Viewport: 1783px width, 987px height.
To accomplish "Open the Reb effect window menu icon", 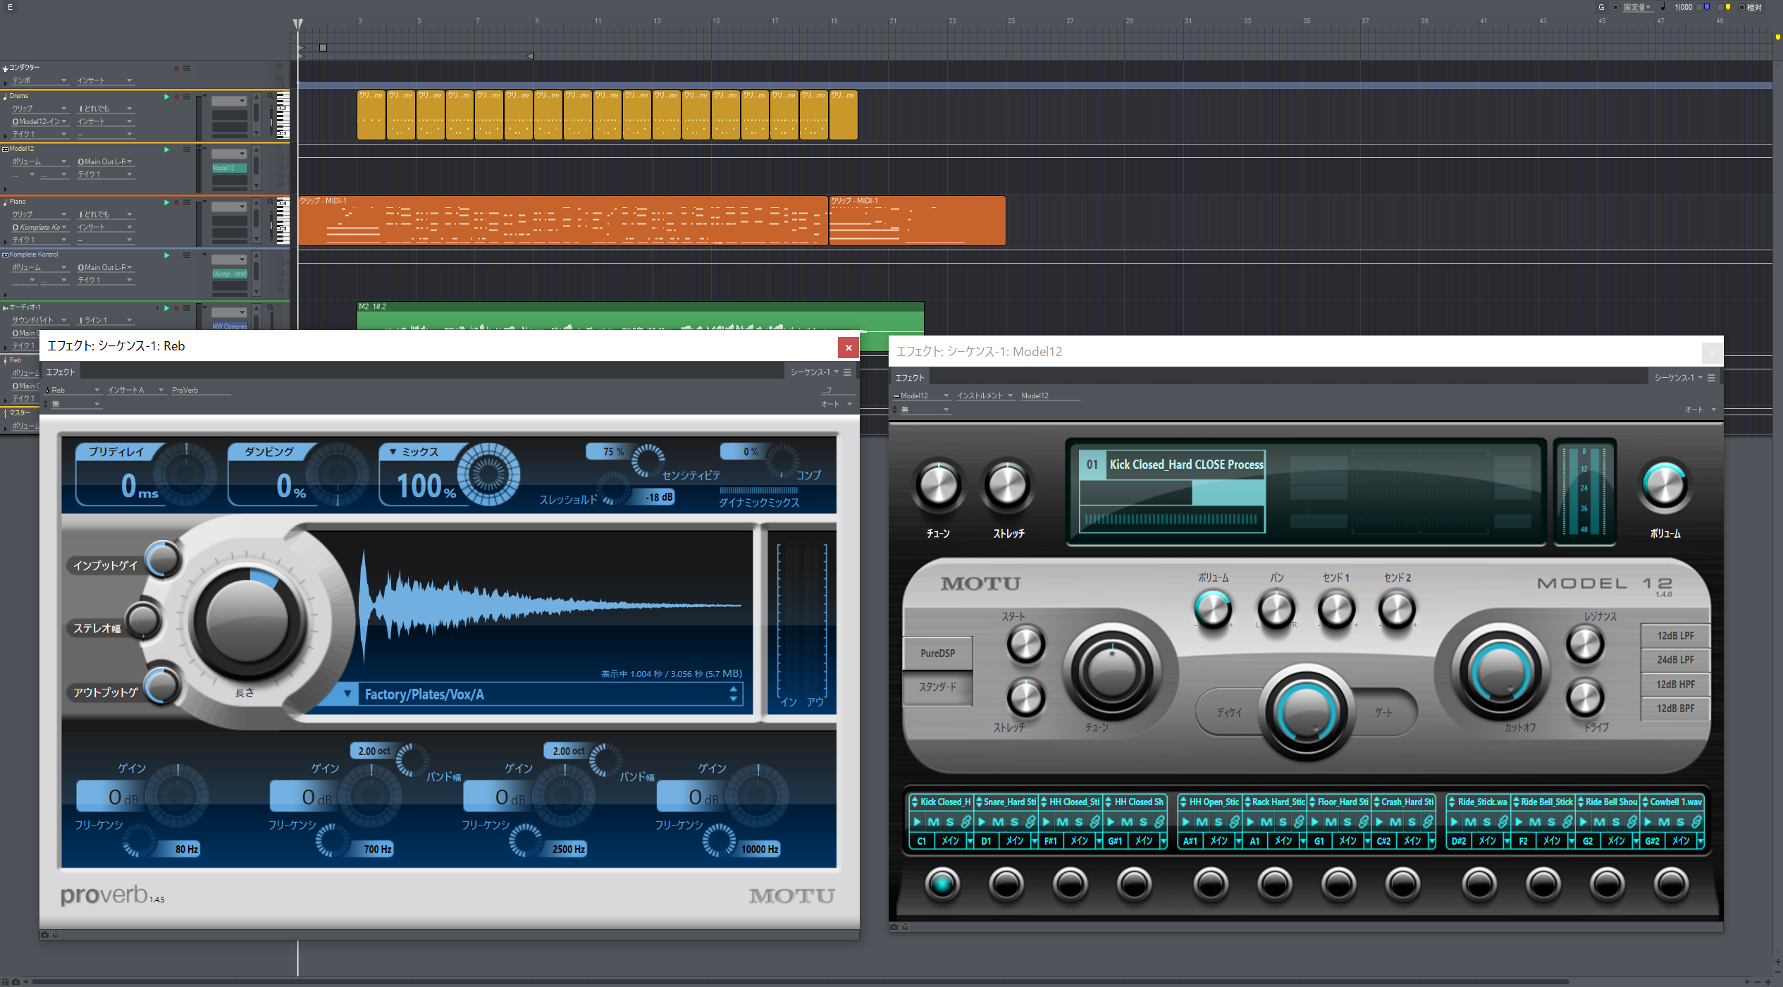I will (847, 372).
